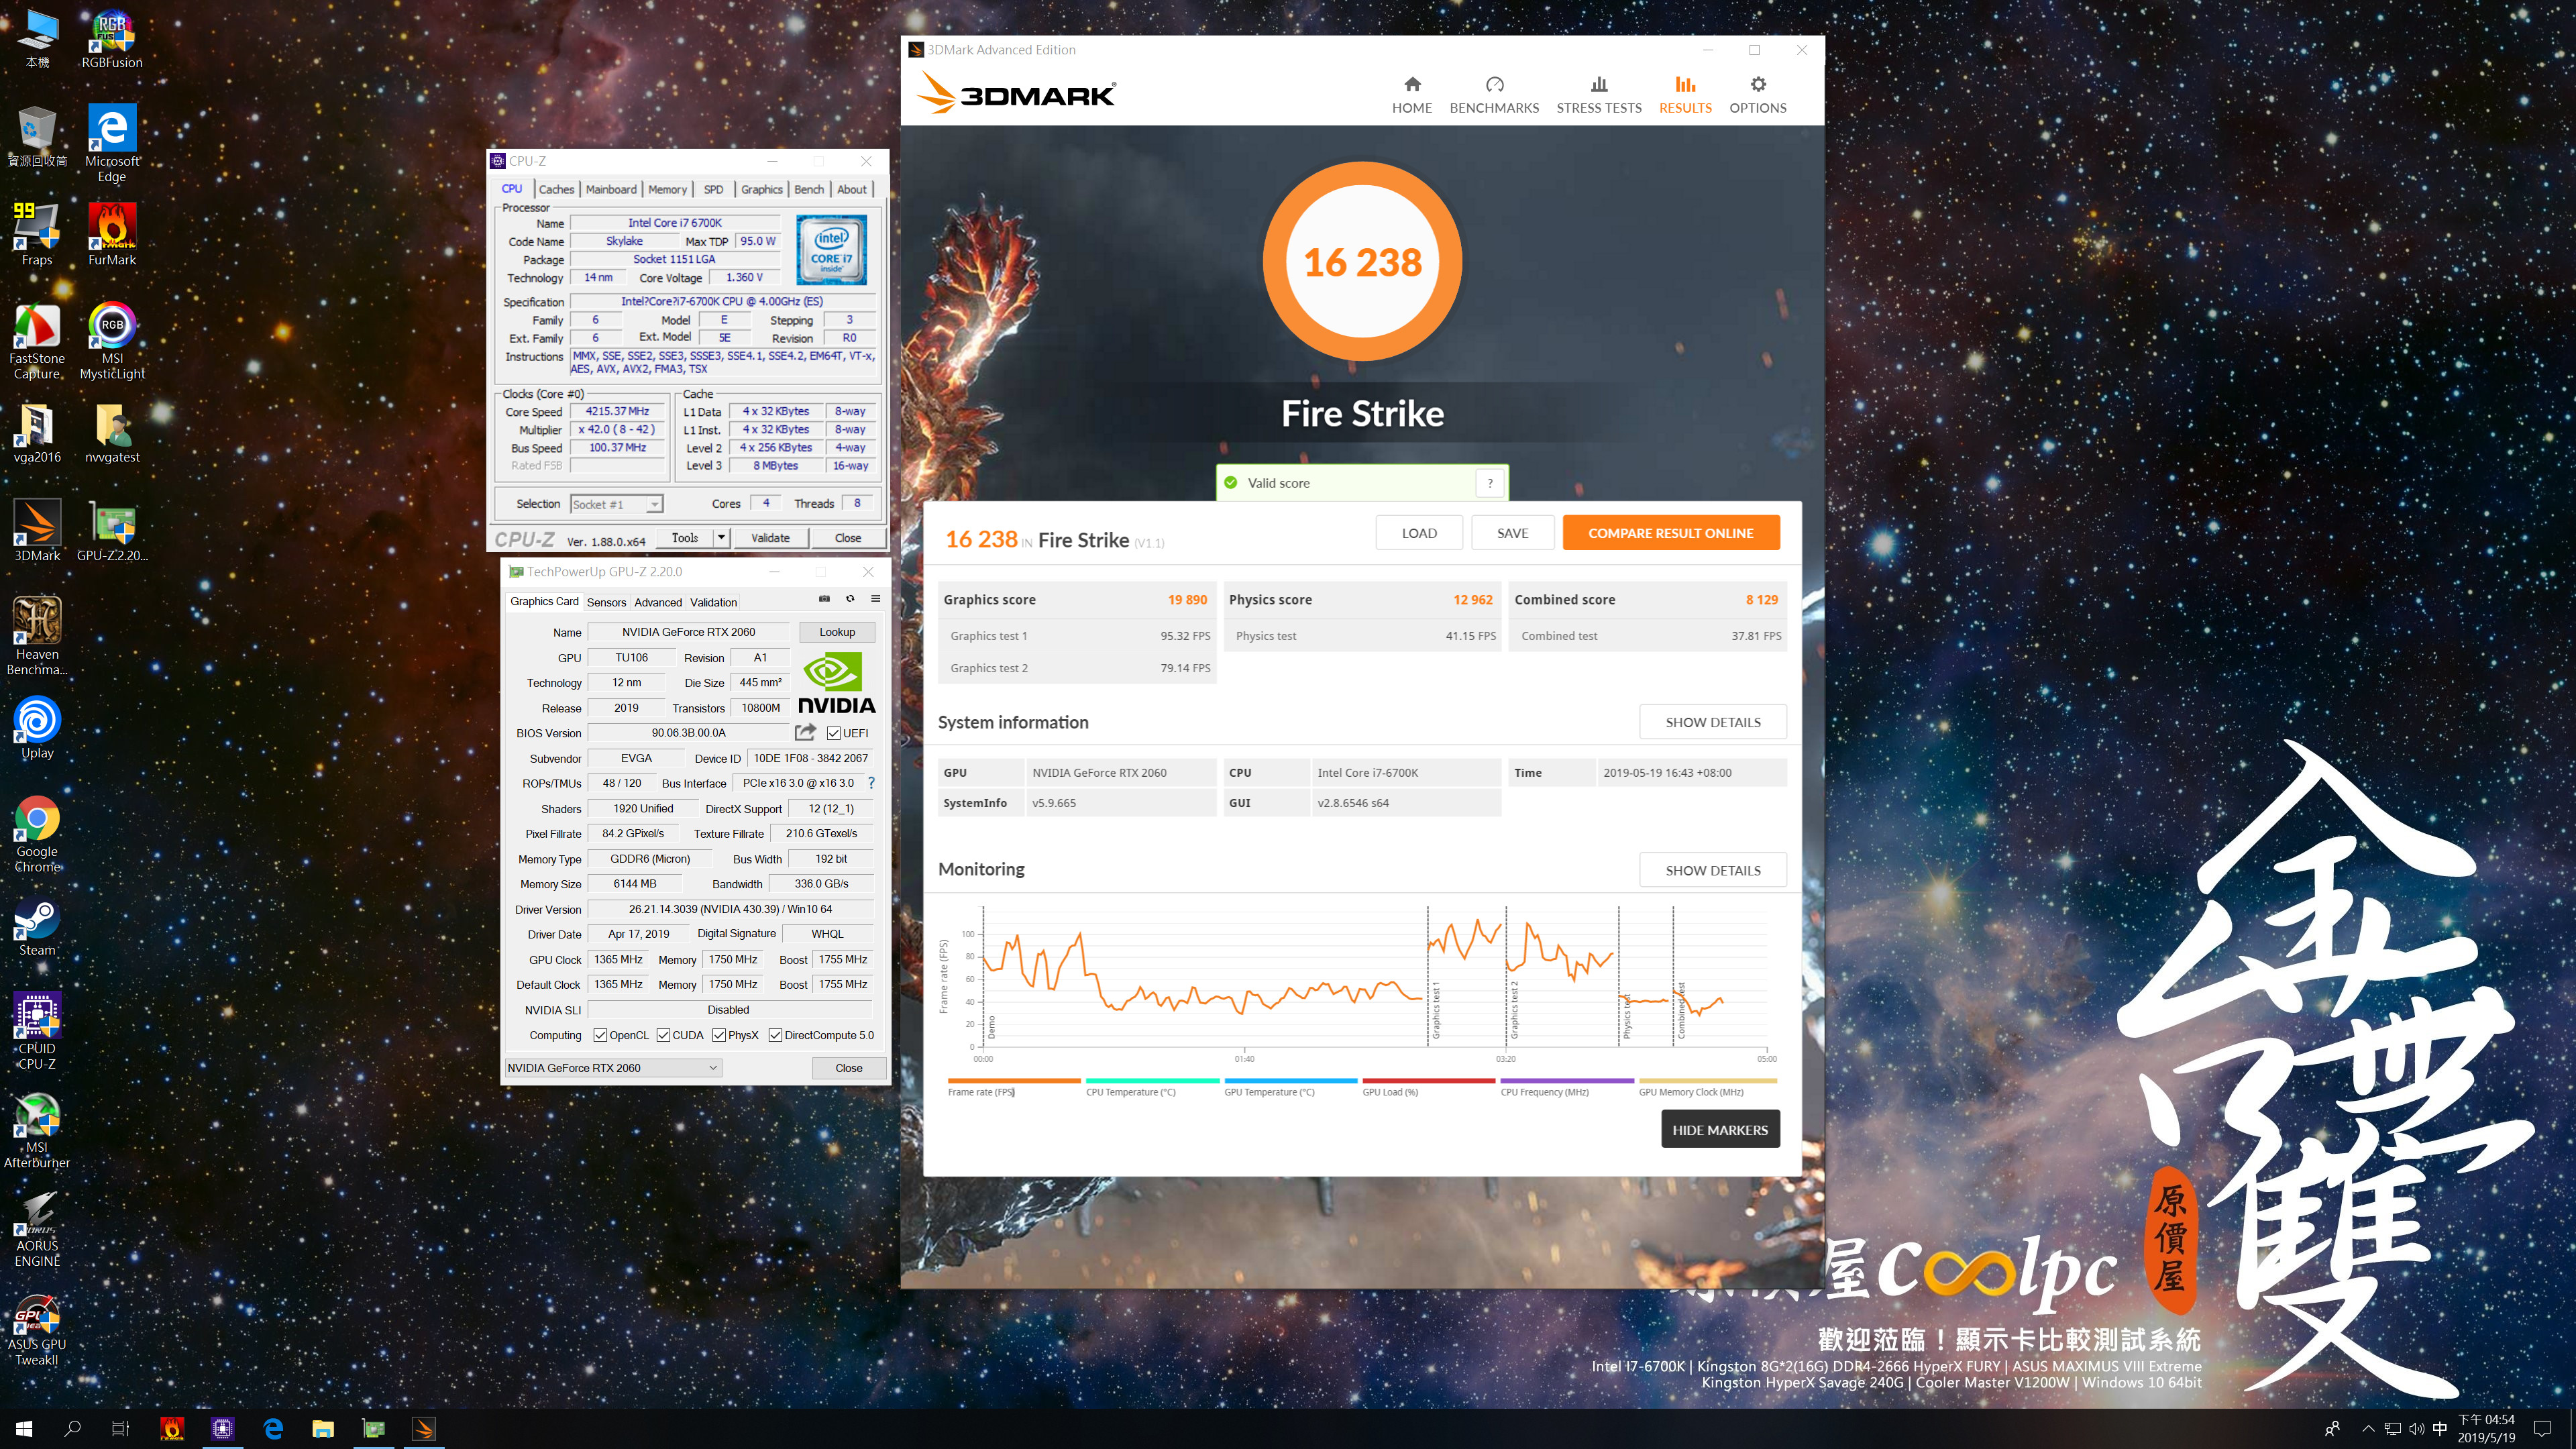This screenshot has height=1449, width=2576.
Task: Switch to the Bench tab in CPU-Z
Action: pos(809,189)
